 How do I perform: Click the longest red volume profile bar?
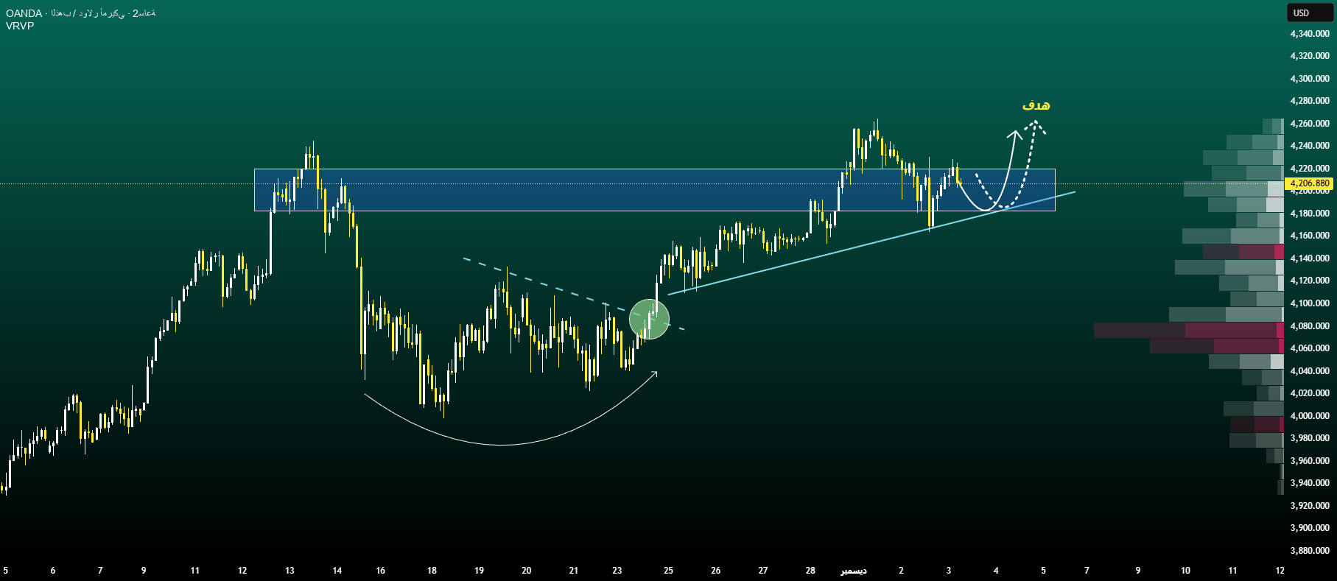1186,330
